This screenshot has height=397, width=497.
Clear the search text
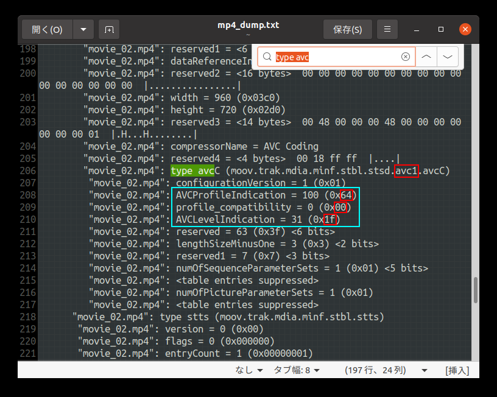406,57
